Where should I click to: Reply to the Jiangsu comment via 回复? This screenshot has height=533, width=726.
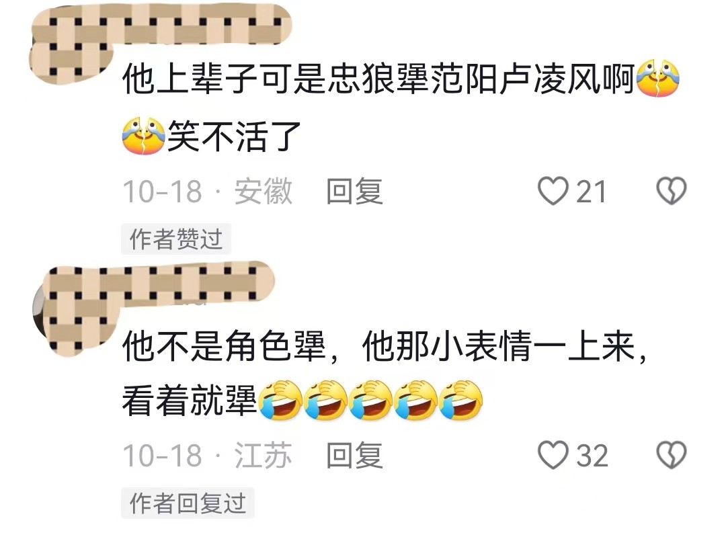(x=355, y=455)
